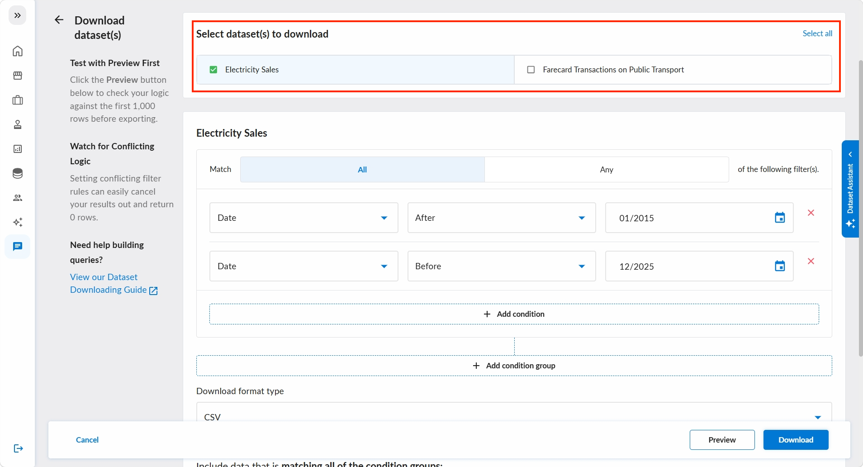Check Farecard Transactions on Public Transport

coord(531,70)
